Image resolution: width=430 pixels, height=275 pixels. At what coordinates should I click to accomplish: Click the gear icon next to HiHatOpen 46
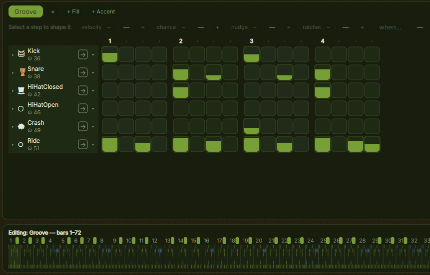[30, 112]
